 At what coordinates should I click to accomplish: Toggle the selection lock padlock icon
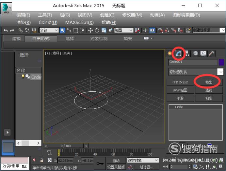[x=42, y=160]
